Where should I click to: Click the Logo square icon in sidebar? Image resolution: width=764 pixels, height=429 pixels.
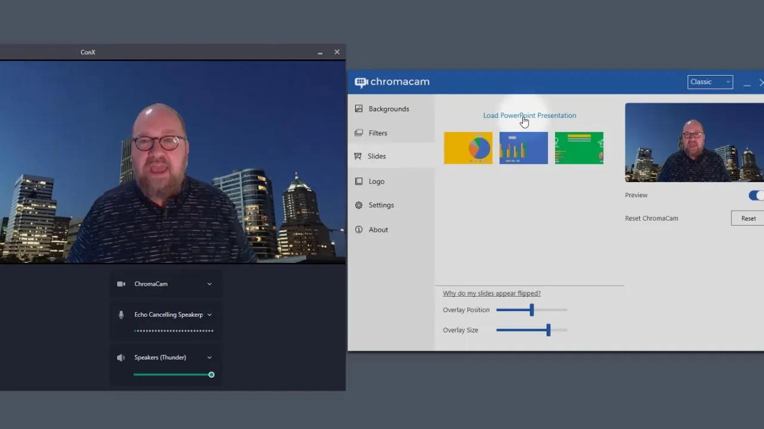point(359,181)
